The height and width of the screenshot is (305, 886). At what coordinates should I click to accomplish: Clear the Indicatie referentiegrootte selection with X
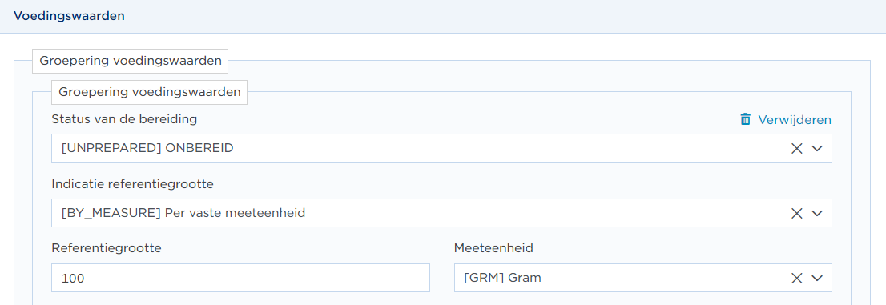point(797,213)
